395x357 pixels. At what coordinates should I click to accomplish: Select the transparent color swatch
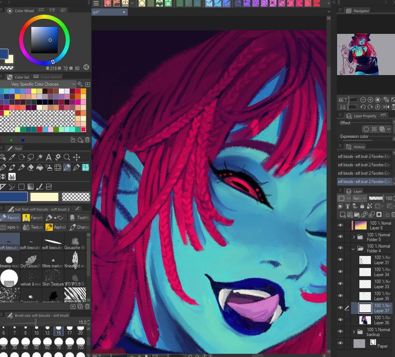(75, 197)
